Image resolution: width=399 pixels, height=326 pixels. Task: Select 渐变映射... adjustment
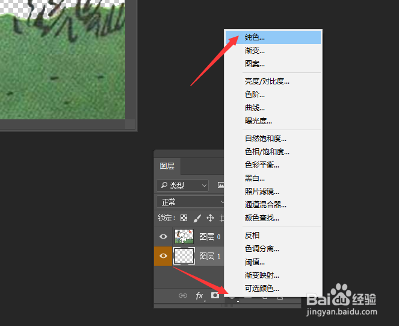click(273, 275)
